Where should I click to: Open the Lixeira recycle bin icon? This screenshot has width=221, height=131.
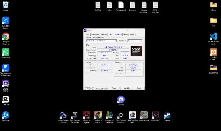[x=6, y=6]
